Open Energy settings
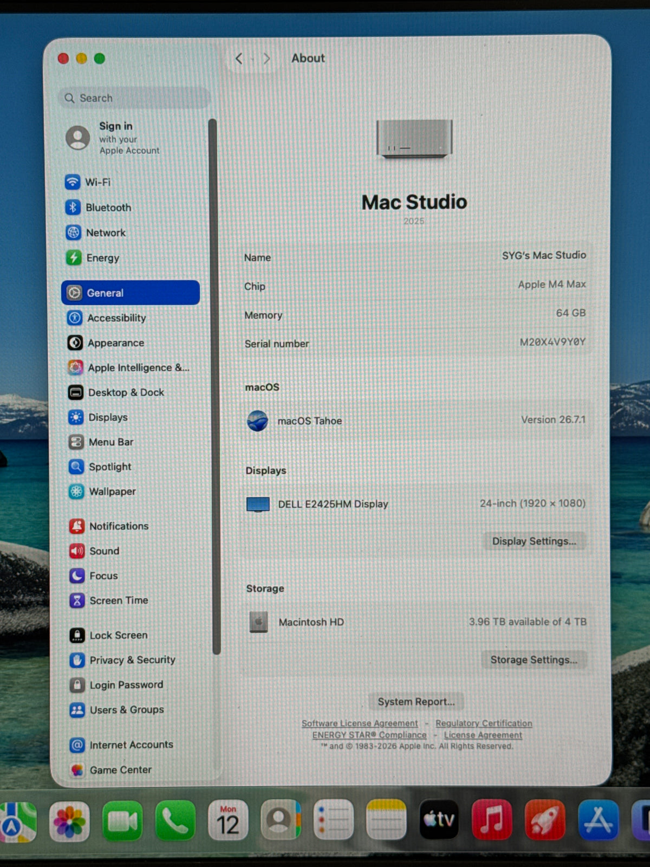The height and width of the screenshot is (867, 650). 92,258
